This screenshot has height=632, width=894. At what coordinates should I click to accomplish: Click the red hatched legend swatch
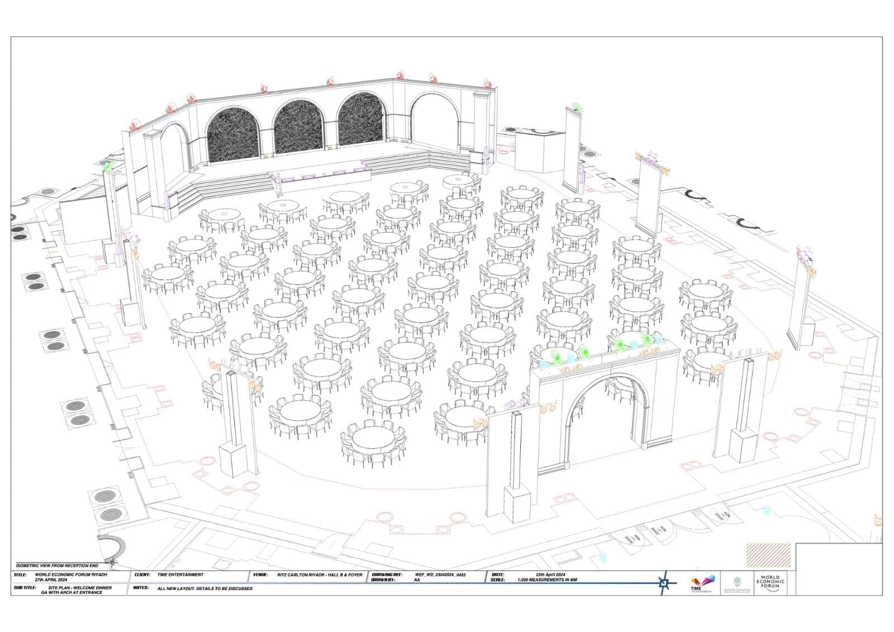click(x=769, y=554)
